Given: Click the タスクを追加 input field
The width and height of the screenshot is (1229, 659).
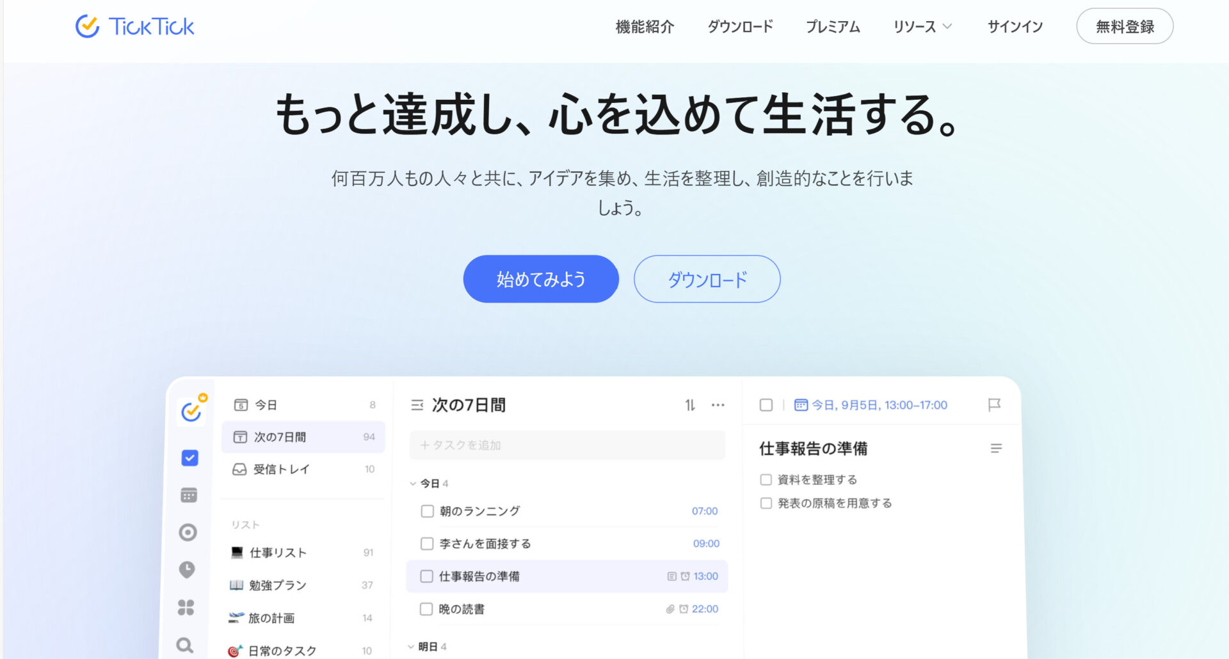Looking at the screenshot, I should click(566, 445).
